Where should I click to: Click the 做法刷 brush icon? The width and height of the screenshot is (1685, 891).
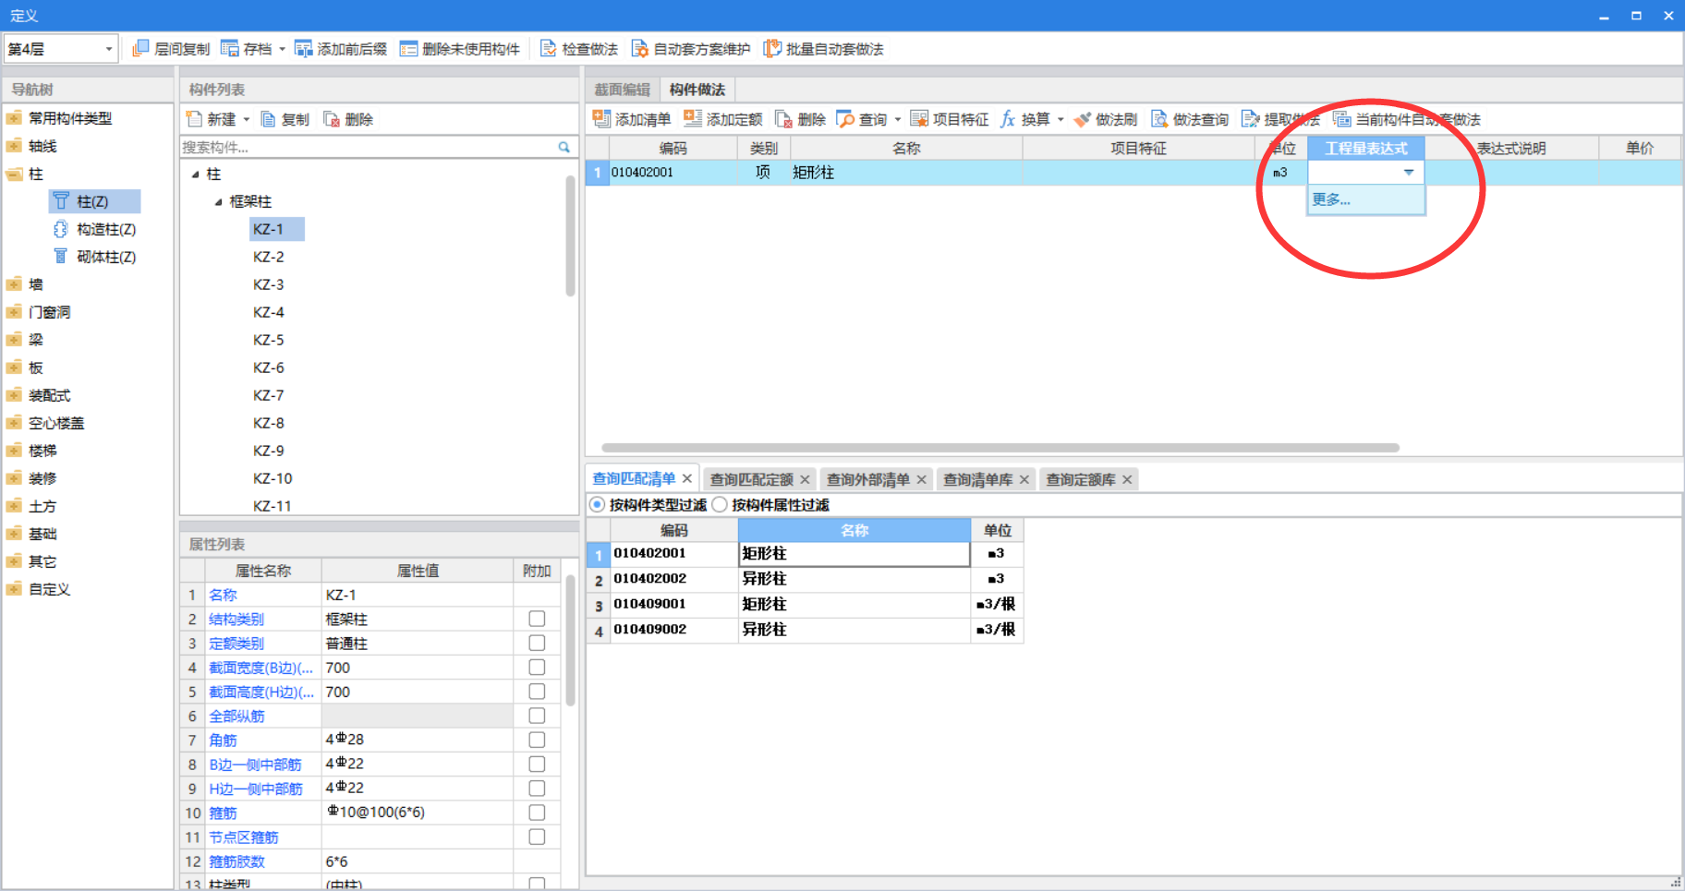click(x=1082, y=119)
